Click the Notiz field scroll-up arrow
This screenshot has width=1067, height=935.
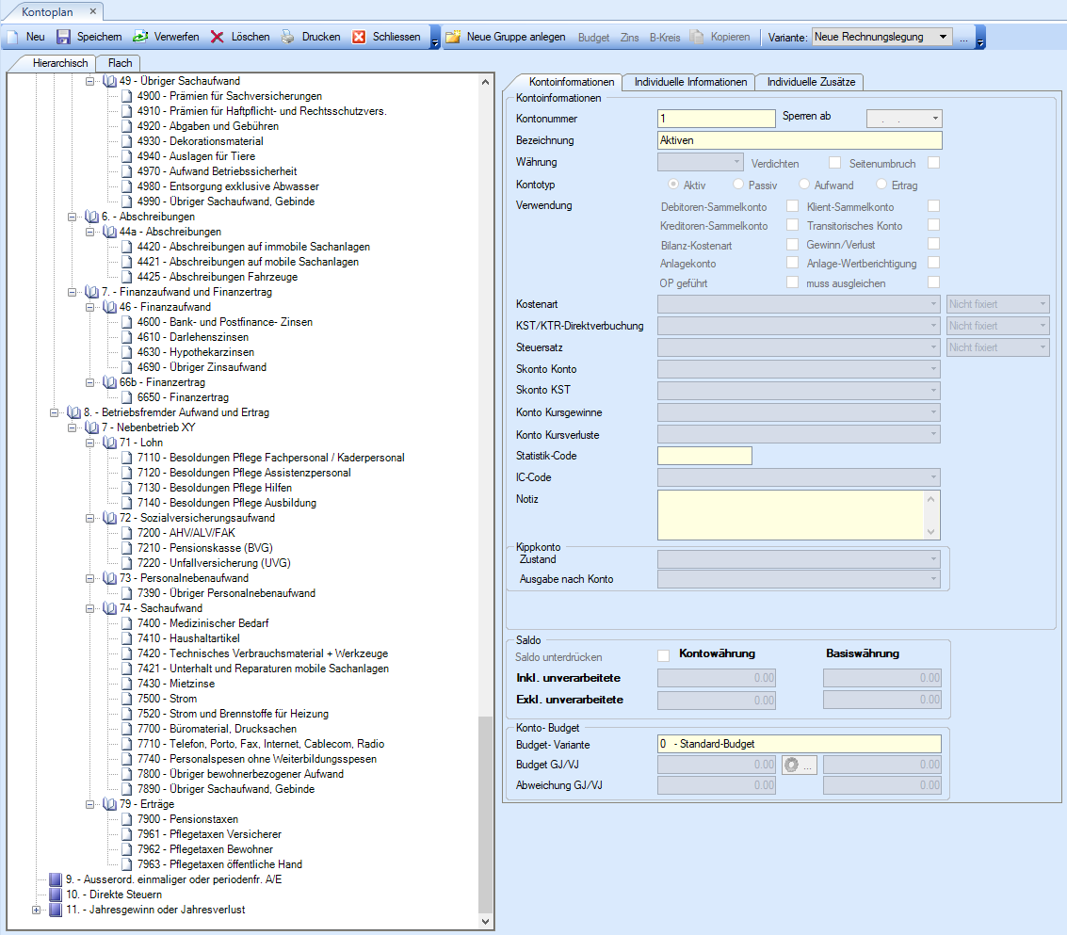930,499
